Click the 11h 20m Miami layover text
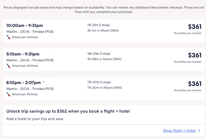Screen dimensions: 206x139 (x=105, y=88)
